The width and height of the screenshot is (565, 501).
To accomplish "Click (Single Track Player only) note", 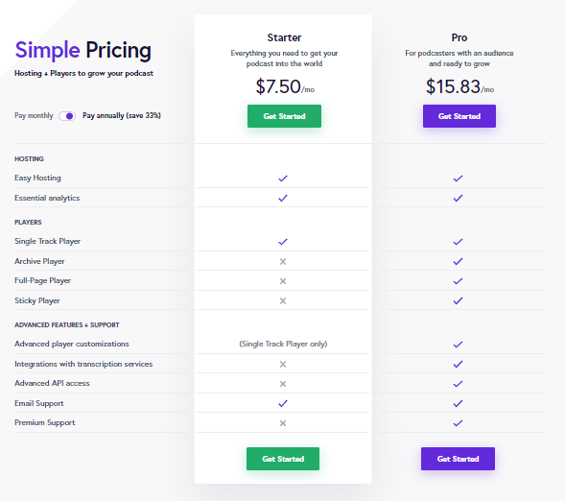I will tap(283, 344).
